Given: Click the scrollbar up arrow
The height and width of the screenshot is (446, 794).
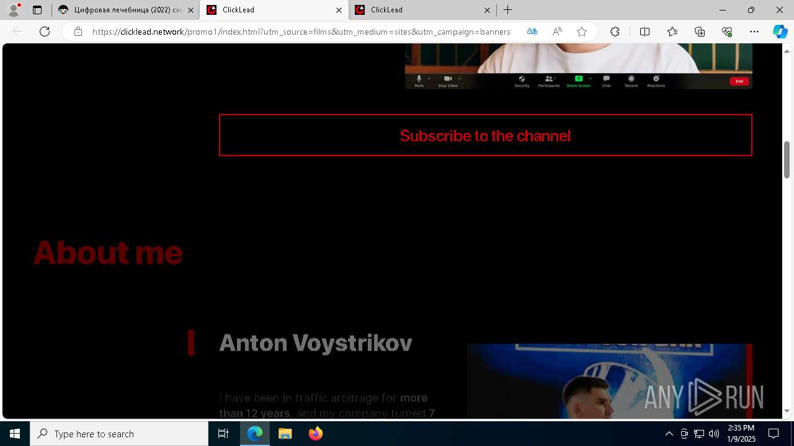Looking at the screenshot, I should (x=787, y=51).
